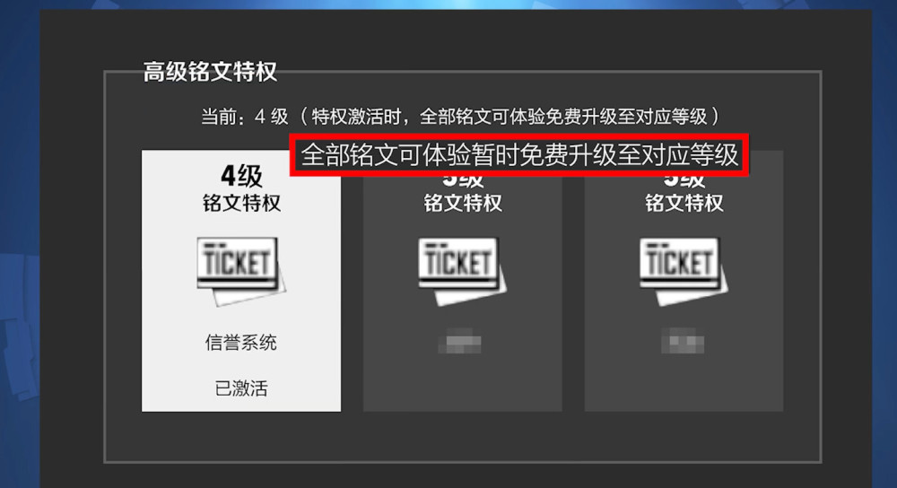Select the rightmost 铭文特权 card
The width and height of the screenshot is (897, 488).
pyautogui.click(x=684, y=280)
